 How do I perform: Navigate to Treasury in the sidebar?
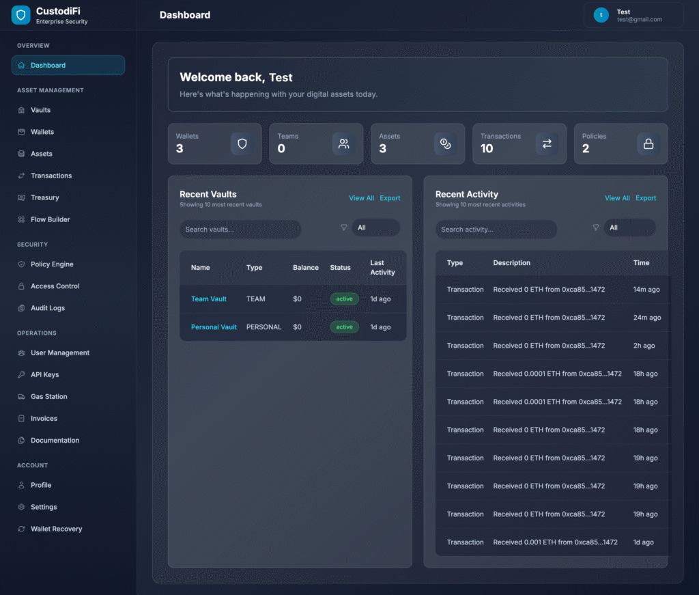click(68, 197)
